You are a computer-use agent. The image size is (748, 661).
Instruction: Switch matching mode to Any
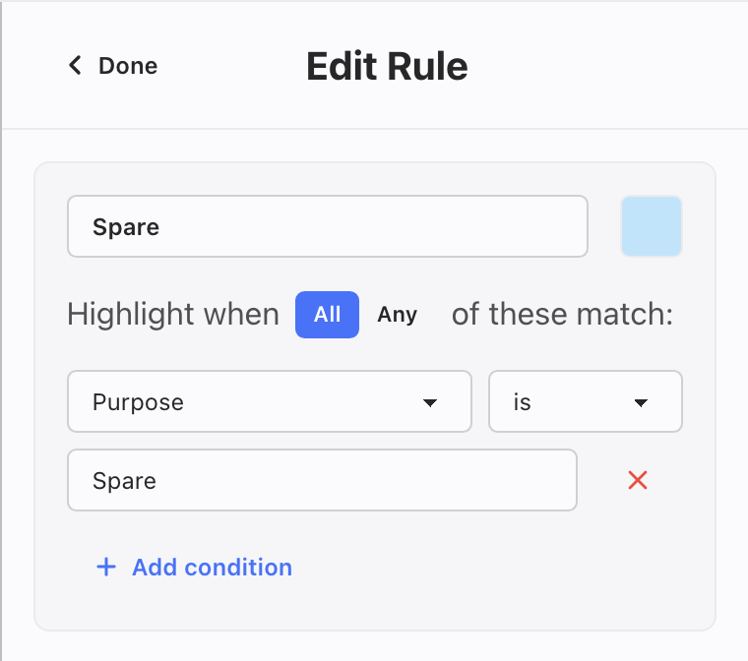[398, 315]
